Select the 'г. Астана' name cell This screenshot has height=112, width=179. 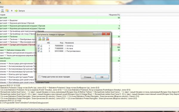coord(69,49)
